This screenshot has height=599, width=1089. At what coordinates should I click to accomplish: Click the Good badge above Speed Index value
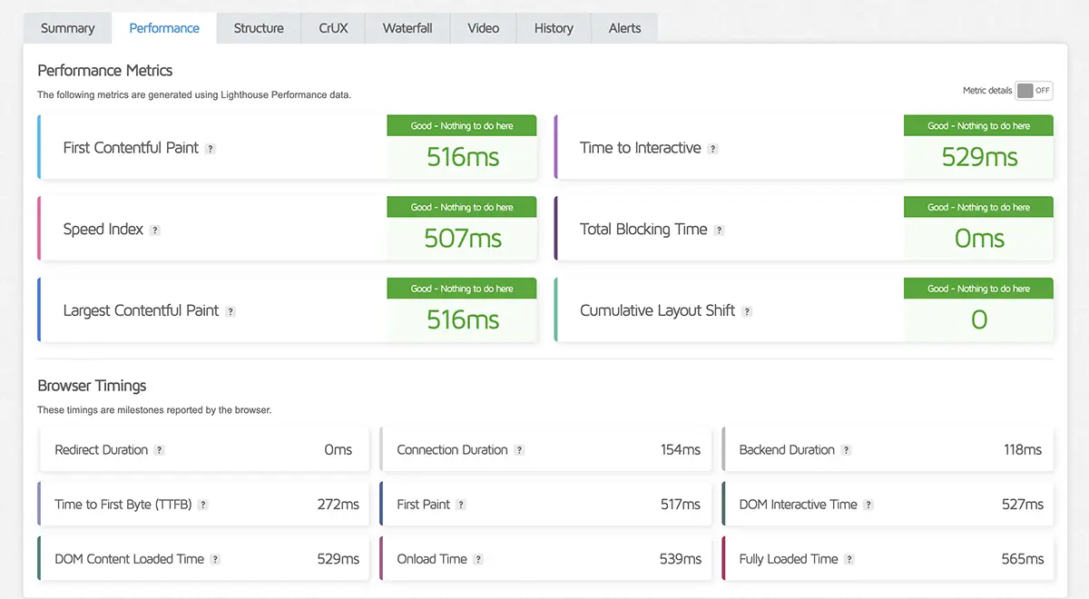(462, 207)
